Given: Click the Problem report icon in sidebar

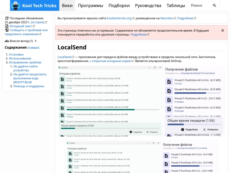Looking at the screenshot, I should pos(6,30).
